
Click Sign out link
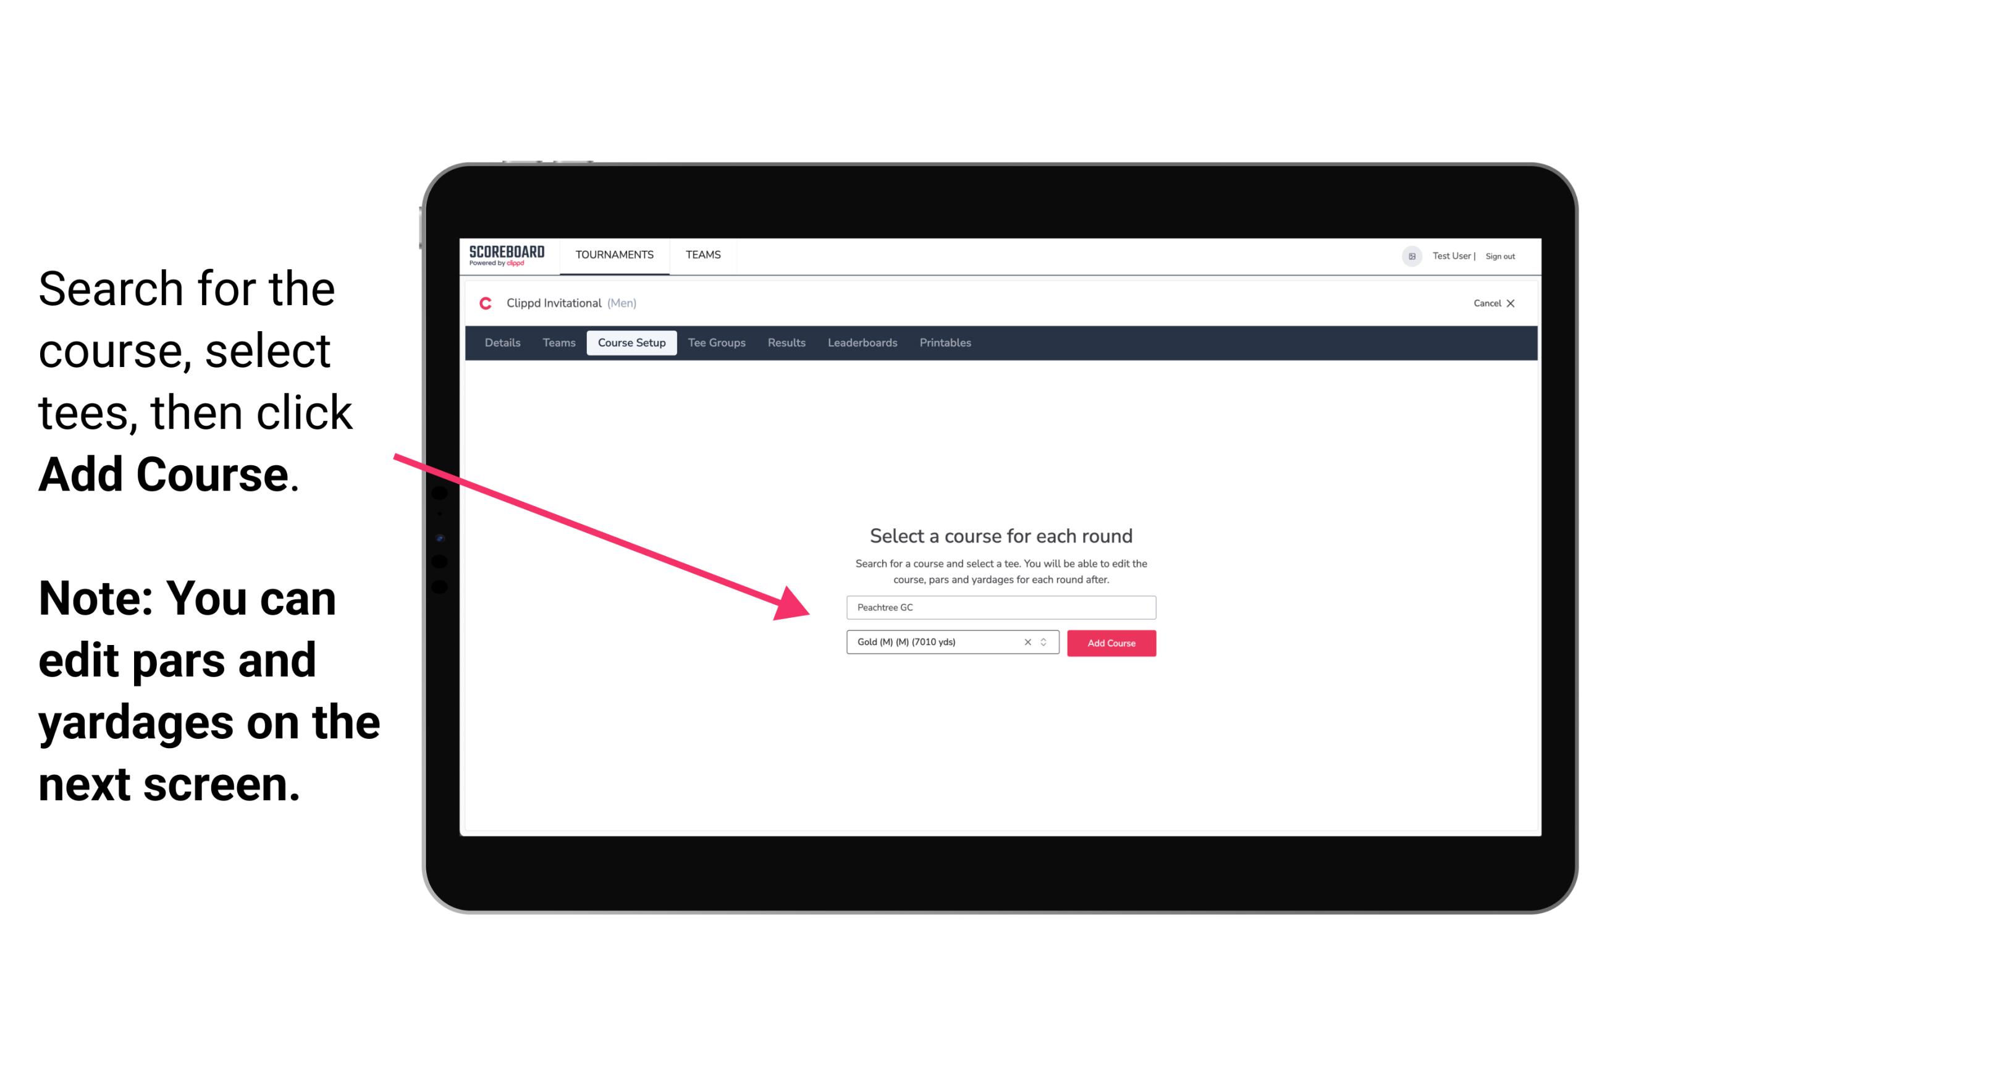[x=1498, y=256]
